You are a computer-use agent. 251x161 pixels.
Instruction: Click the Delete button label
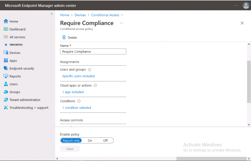coord(72,38)
